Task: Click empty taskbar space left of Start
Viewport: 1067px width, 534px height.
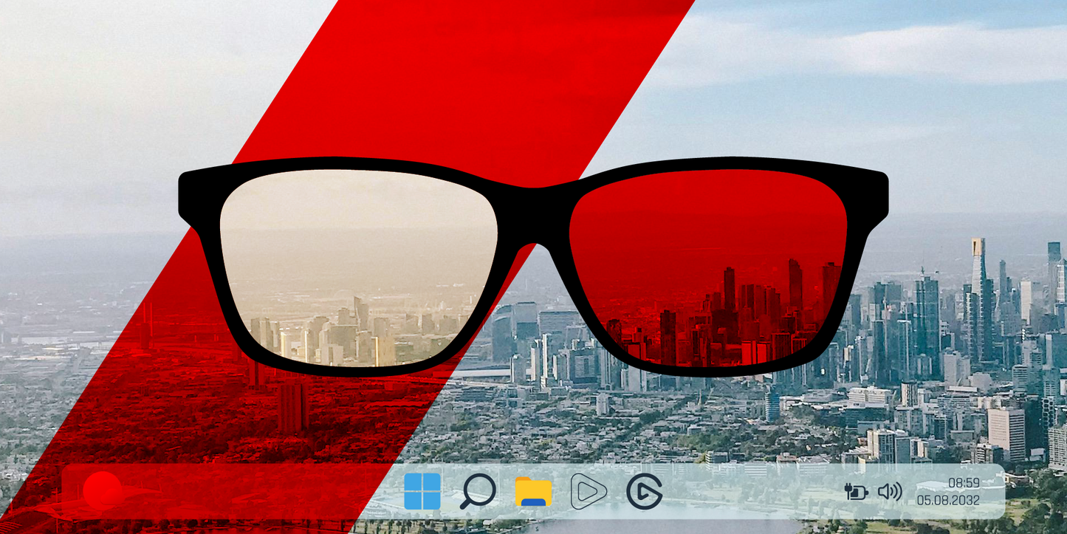Action: coord(258,491)
